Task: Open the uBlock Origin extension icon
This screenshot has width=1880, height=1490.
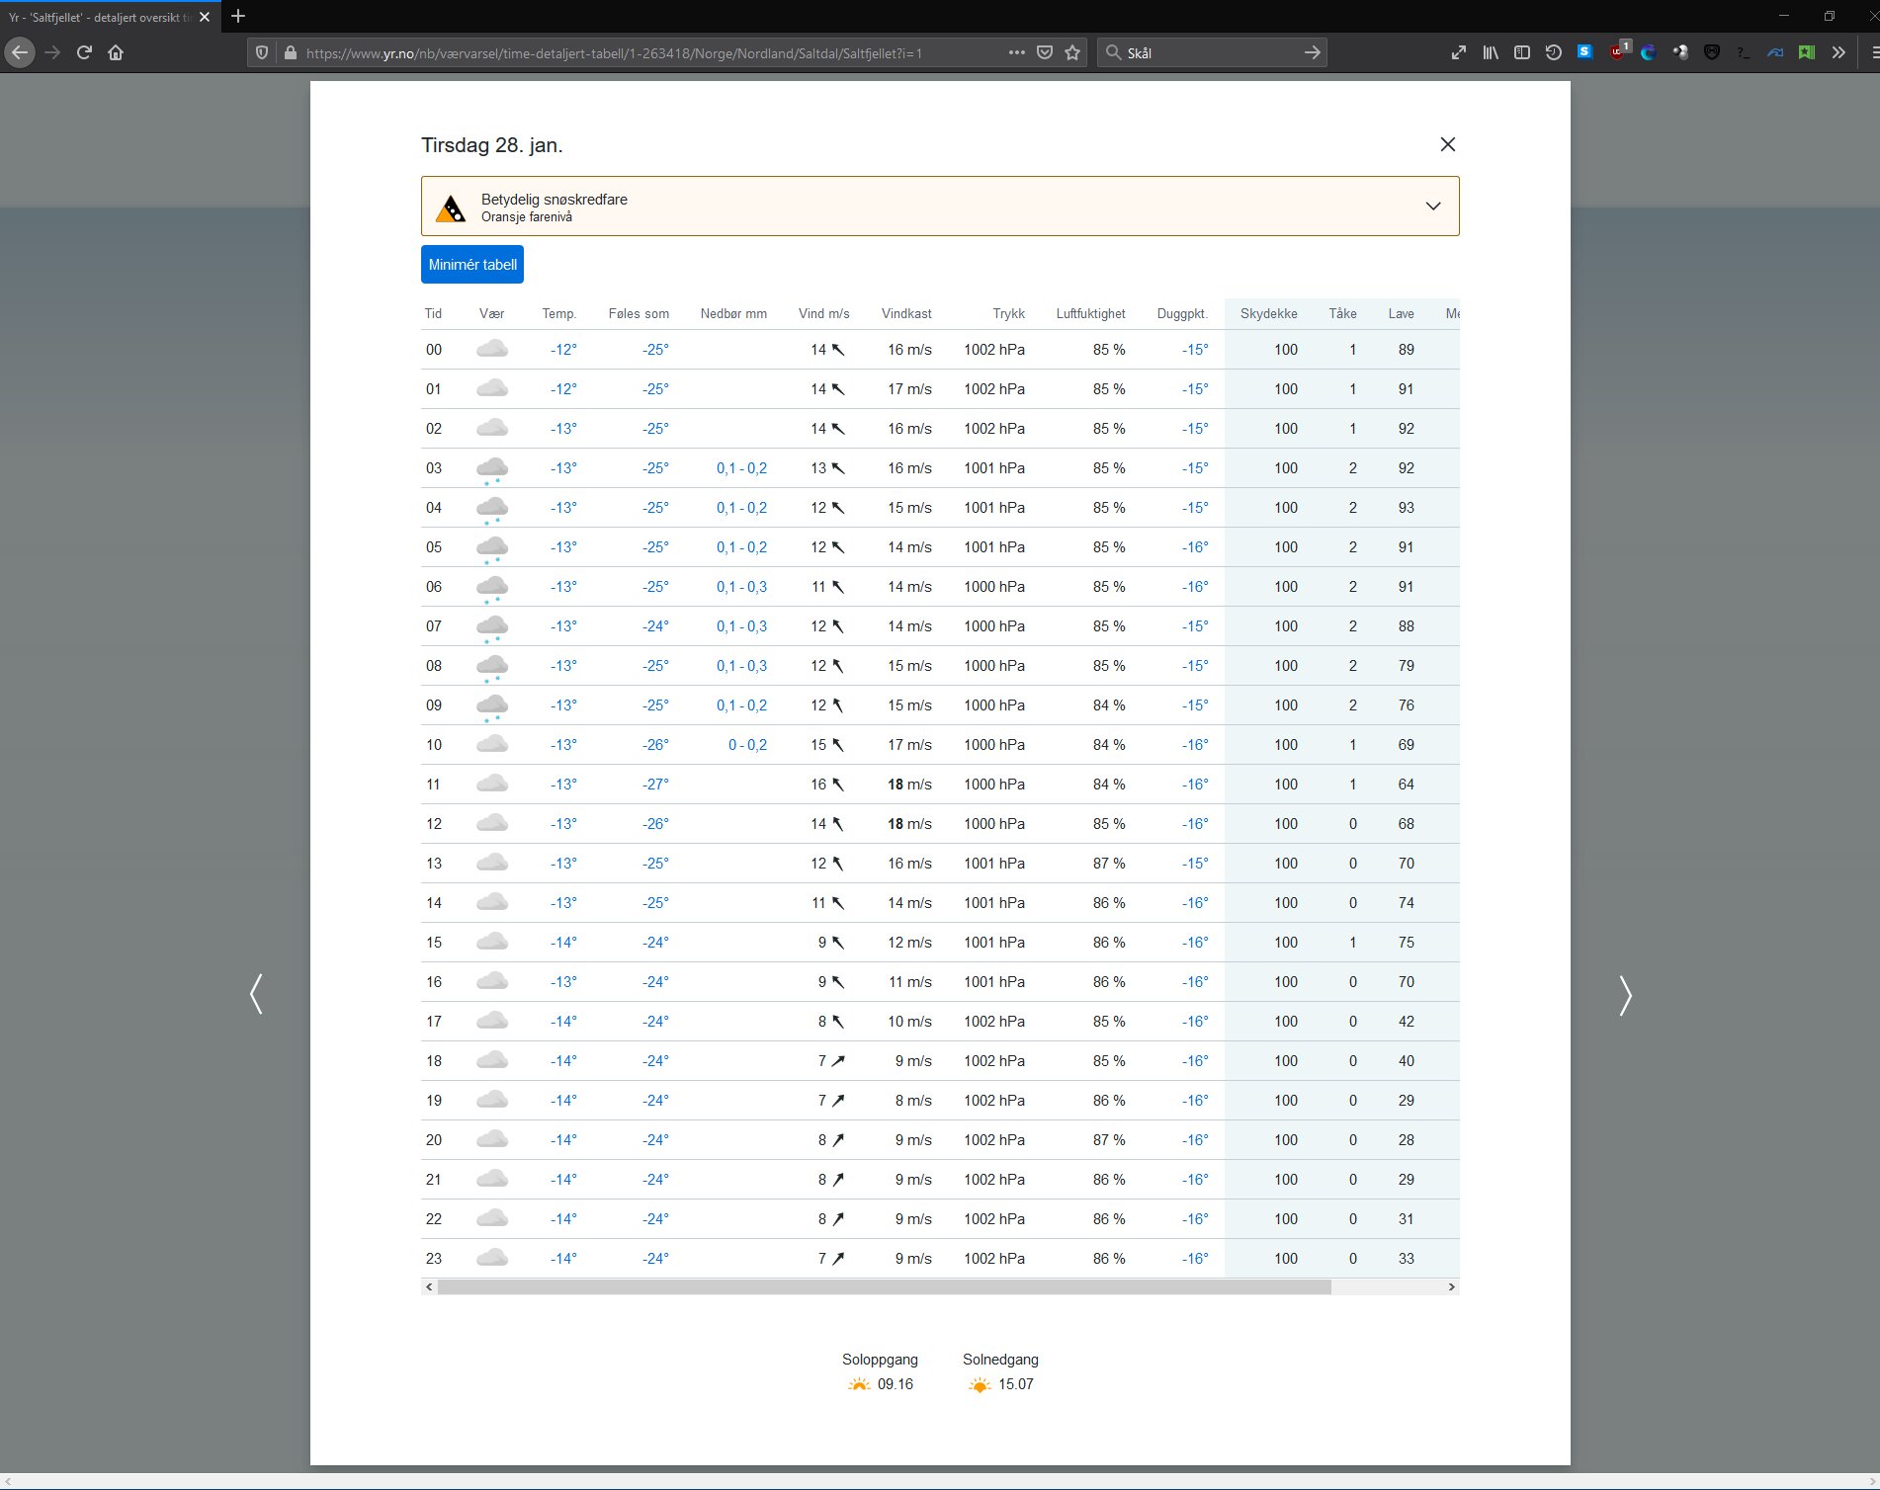Action: [x=1617, y=52]
